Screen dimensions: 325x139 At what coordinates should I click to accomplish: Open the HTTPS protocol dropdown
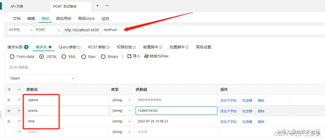click(21, 30)
